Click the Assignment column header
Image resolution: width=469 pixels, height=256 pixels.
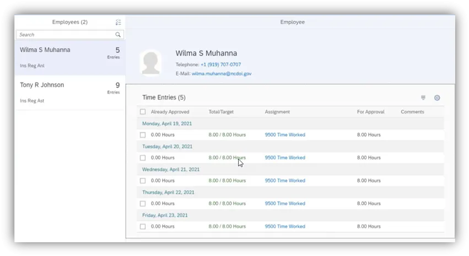click(x=277, y=112)
